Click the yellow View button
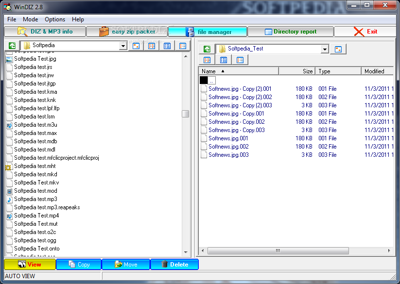Image resolution: width=400 pixels, height=284 pixels. coord(30,265)
